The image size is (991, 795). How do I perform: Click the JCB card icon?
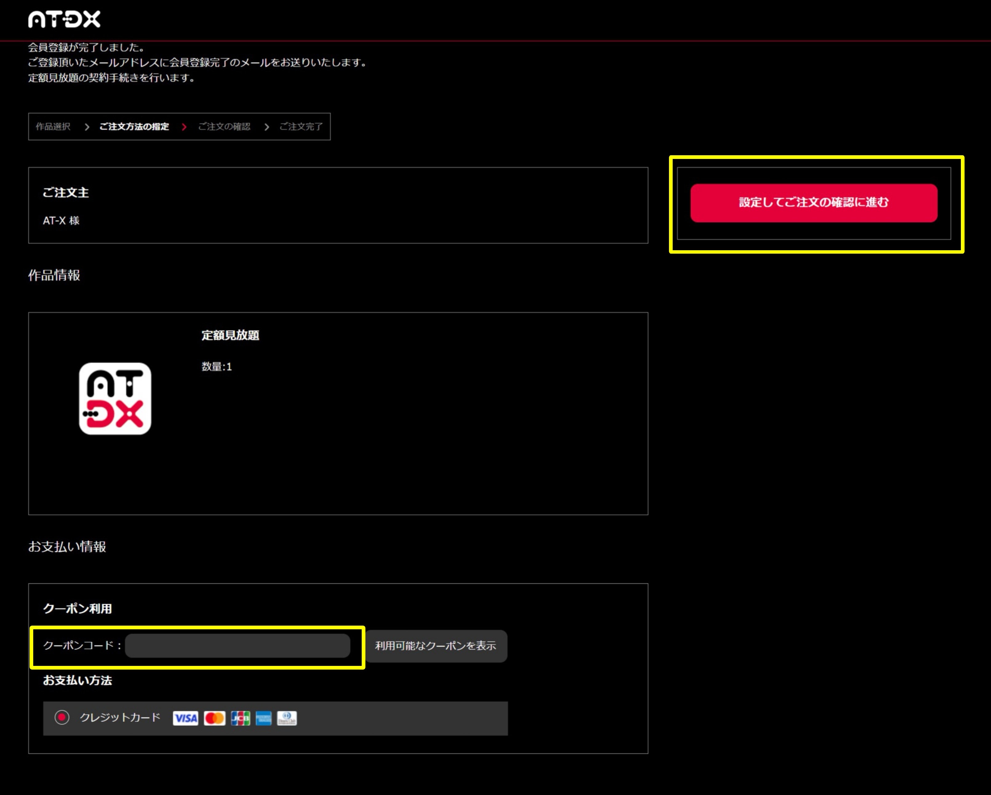click(x=241, y=718)
